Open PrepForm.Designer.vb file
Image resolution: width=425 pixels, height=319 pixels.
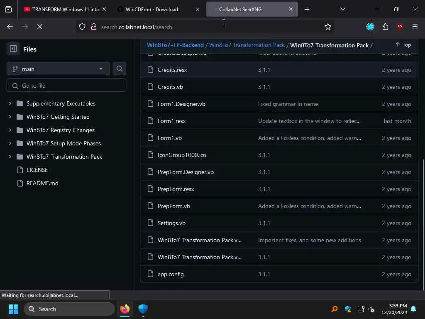186,172
